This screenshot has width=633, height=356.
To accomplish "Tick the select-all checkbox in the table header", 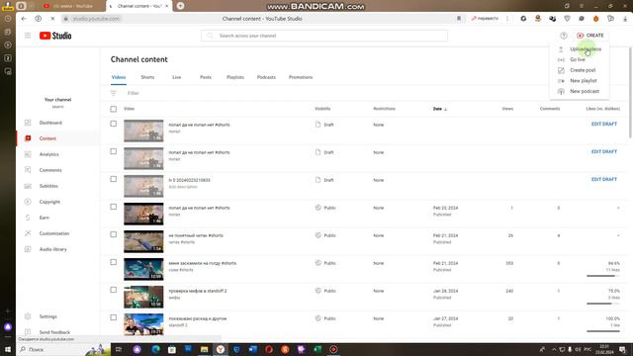I will (x=114, y=109).
